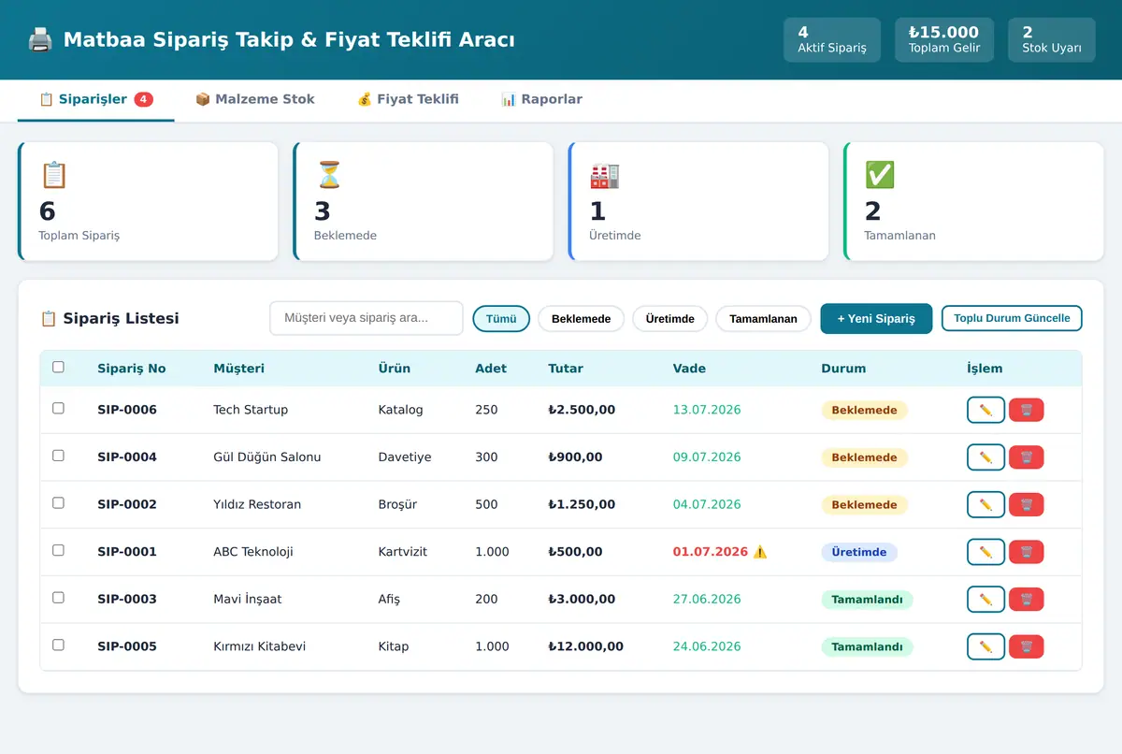The width and height of the screenshot is (1122, 754).
Task: Filter orders by Tümü
Action: (501, 319)
